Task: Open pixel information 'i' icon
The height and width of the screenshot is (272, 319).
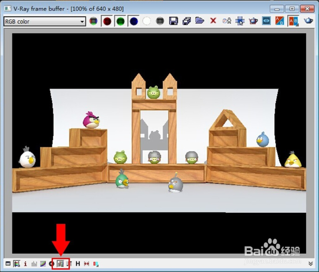Action: pos(25,264)
